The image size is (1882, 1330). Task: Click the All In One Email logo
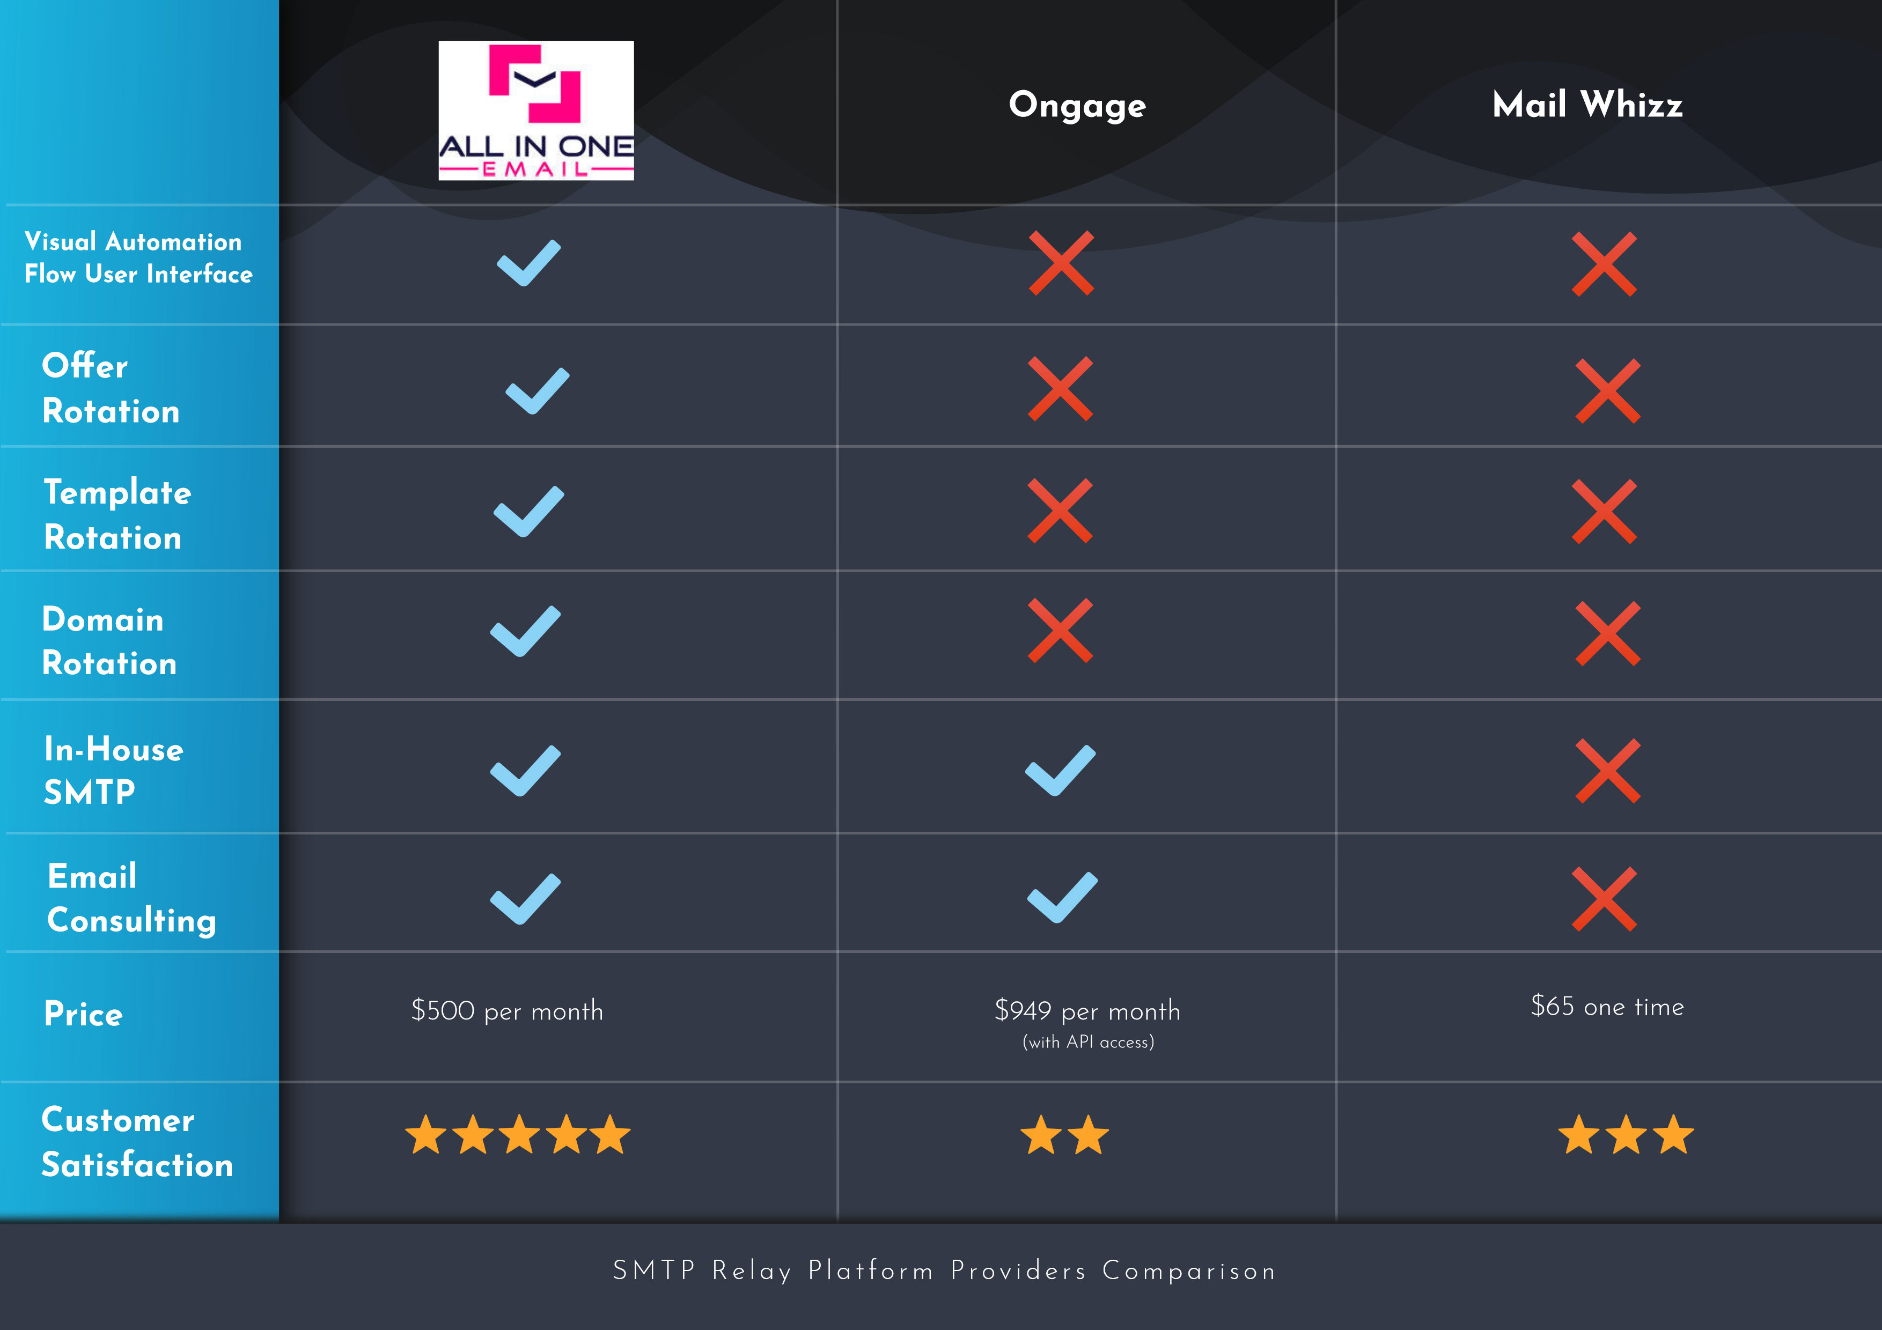click(536, 110)
